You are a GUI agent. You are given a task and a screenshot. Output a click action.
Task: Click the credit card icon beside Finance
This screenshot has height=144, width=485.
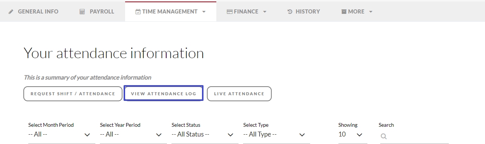[x=229, y=12]
